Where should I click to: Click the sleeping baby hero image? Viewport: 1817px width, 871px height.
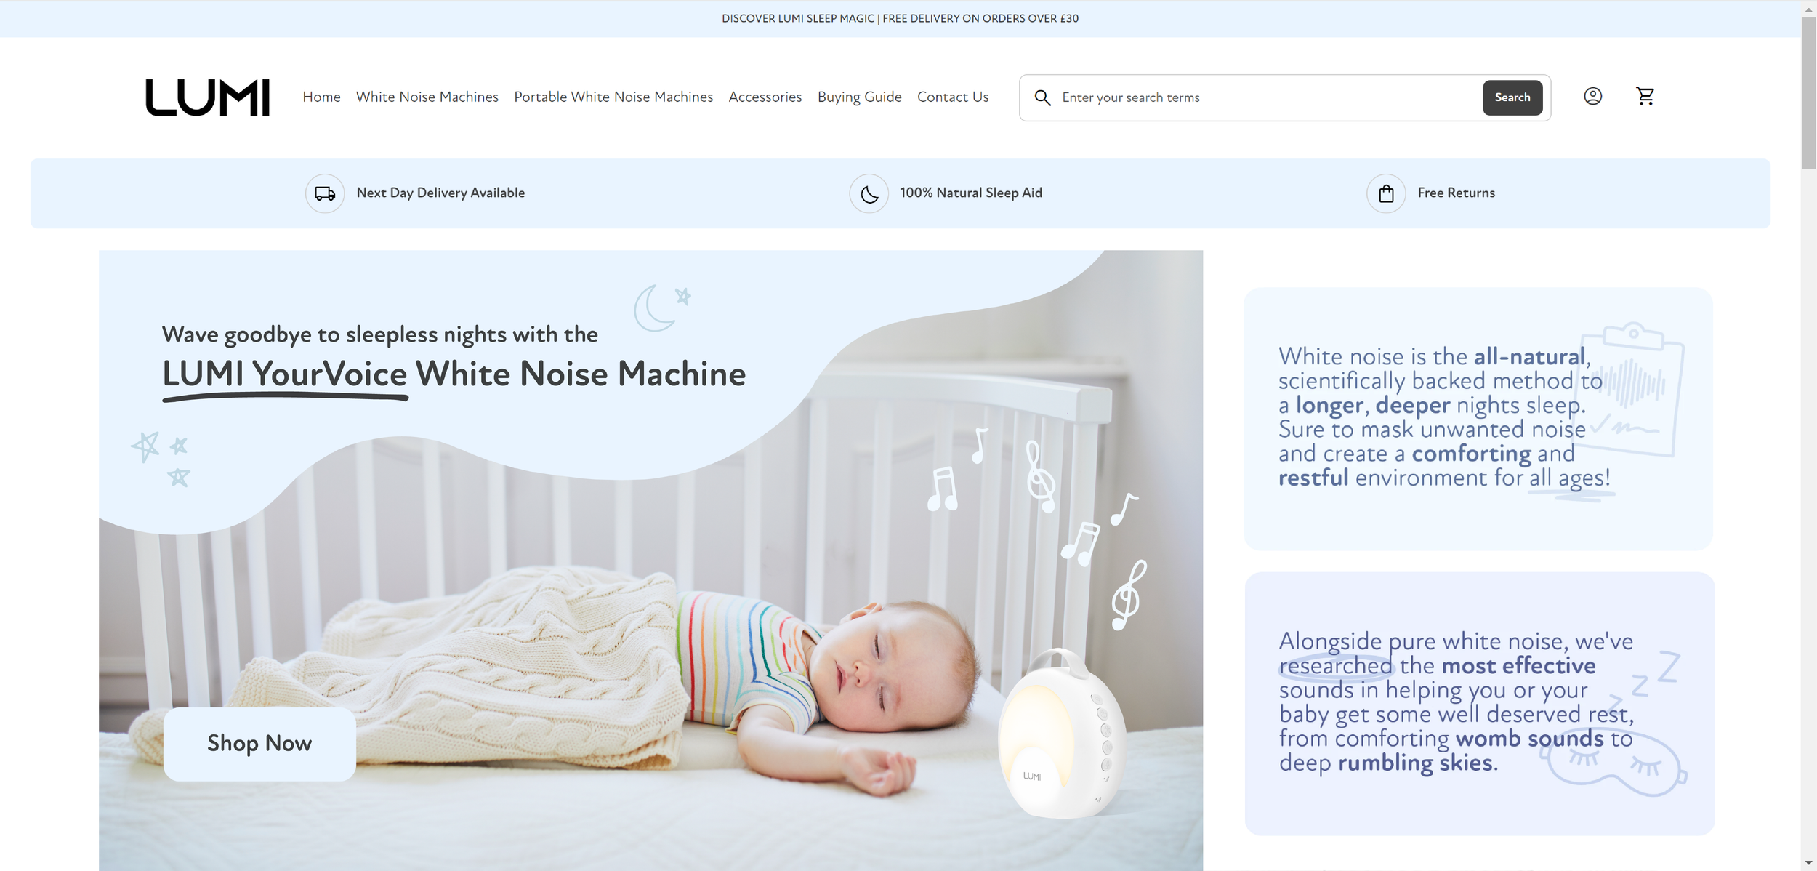point(650,561)
